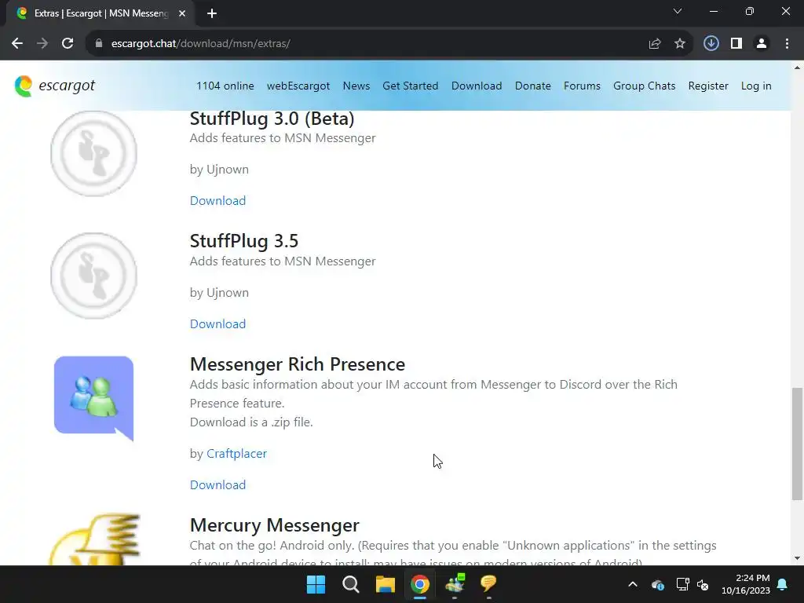The width and height of the screenshot is (804, 603).
Task: Click the browser forward arrow
Action: pos(42,44)
